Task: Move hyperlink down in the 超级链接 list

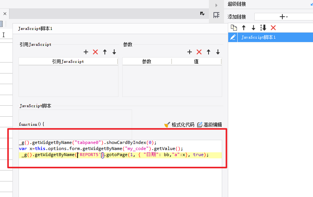Action: pos(254,28)
